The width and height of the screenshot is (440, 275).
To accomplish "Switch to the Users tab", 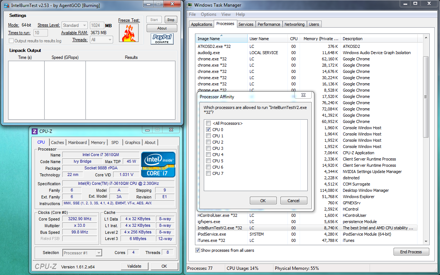I will point(314,24).
